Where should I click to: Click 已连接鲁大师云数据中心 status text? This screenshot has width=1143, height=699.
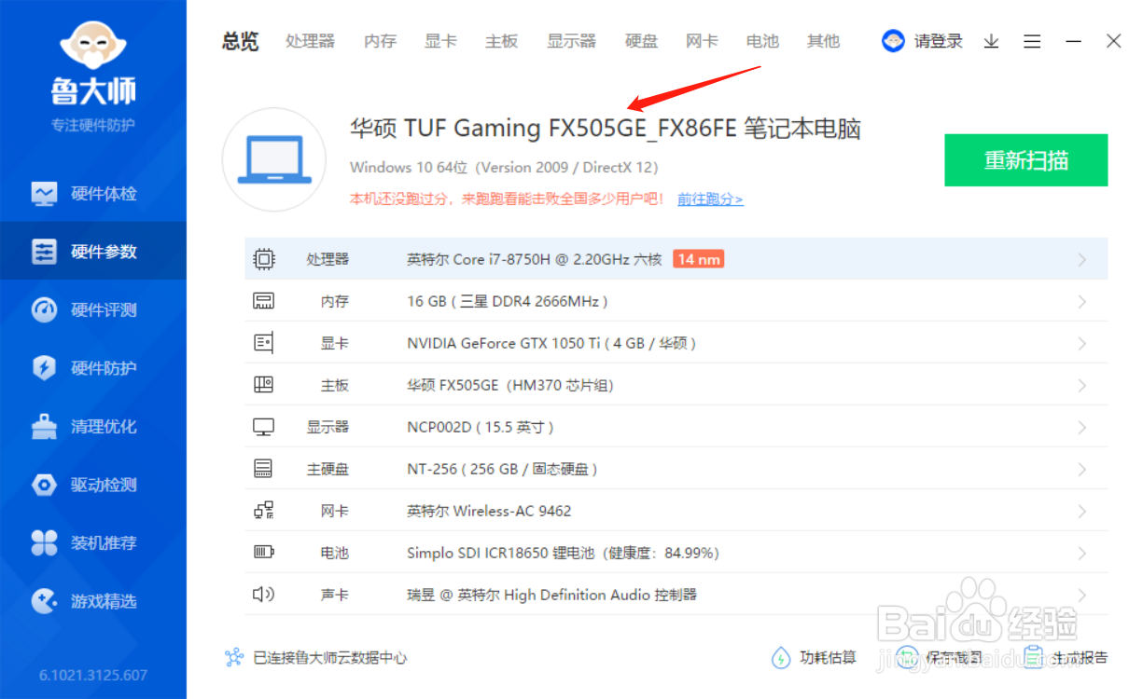click(330, 658)
